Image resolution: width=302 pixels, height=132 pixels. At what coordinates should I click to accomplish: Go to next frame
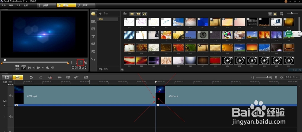pos(39,68)
